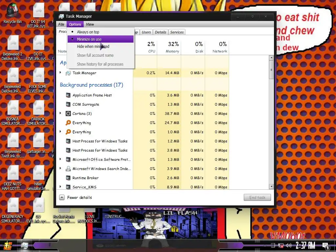Sort processes by the Memory column

[169, 47]
